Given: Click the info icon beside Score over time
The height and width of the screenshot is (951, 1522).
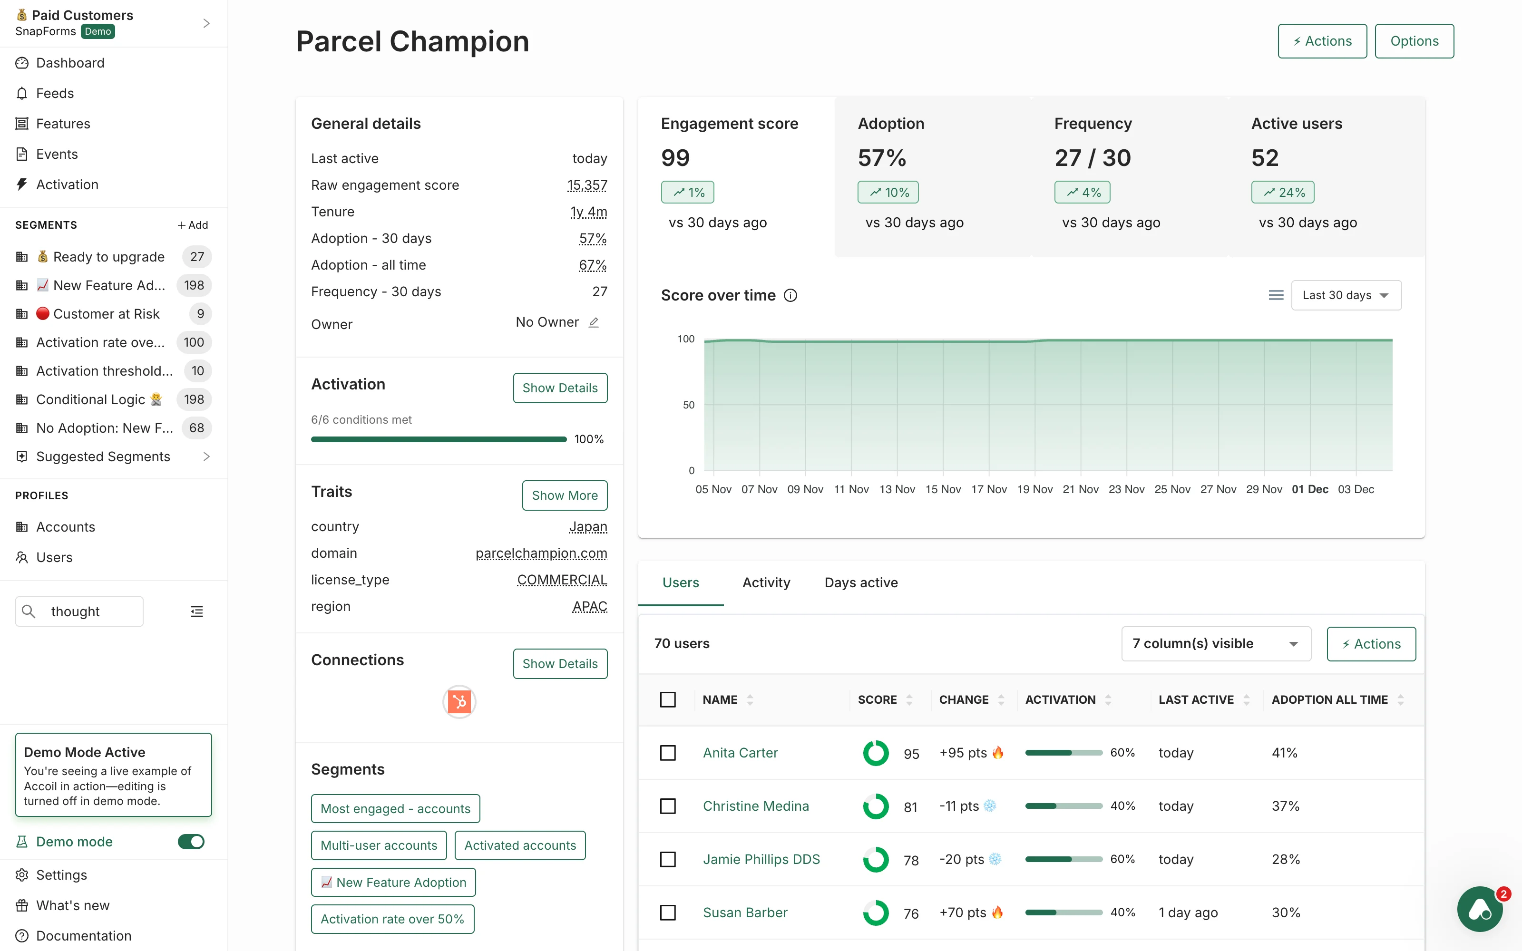Looking at the screenshot, I should pos(790,296).
